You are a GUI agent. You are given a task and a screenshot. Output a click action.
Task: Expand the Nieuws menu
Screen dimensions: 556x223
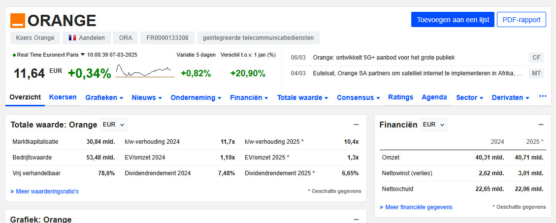147,97
